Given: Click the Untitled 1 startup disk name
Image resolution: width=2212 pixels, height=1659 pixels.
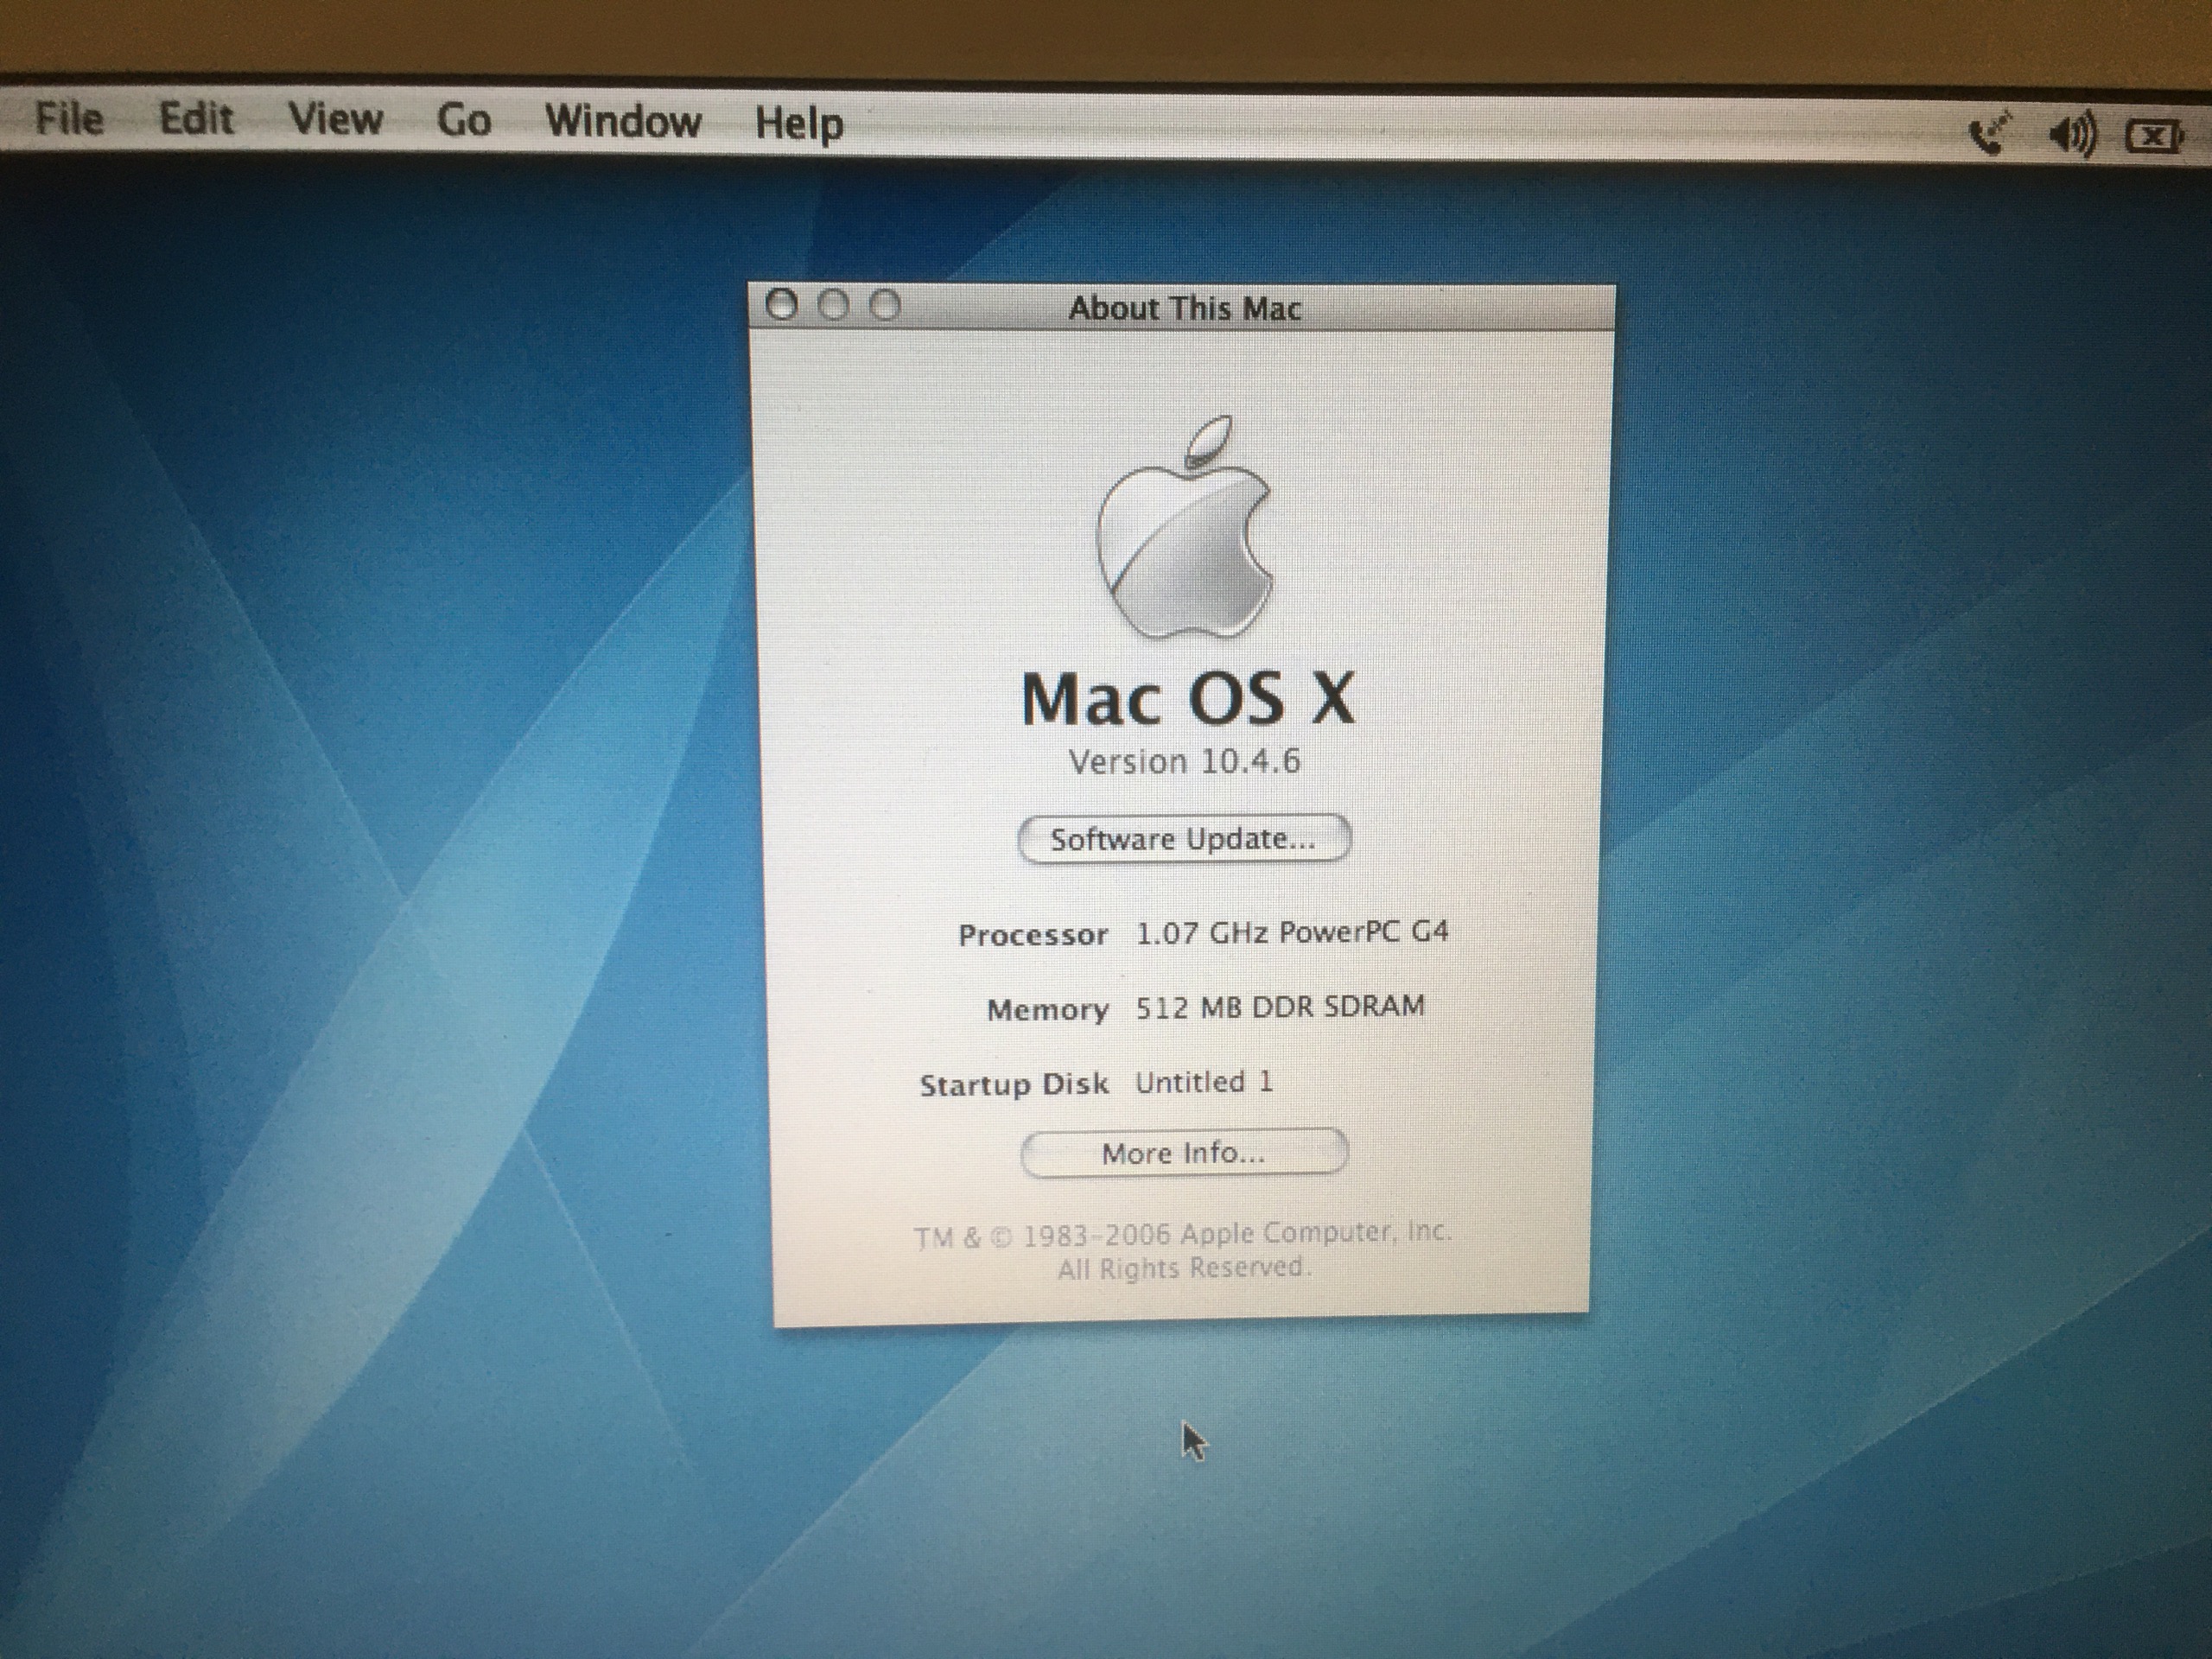Looking at the screenshot, I should [x=1203, y=1082].
